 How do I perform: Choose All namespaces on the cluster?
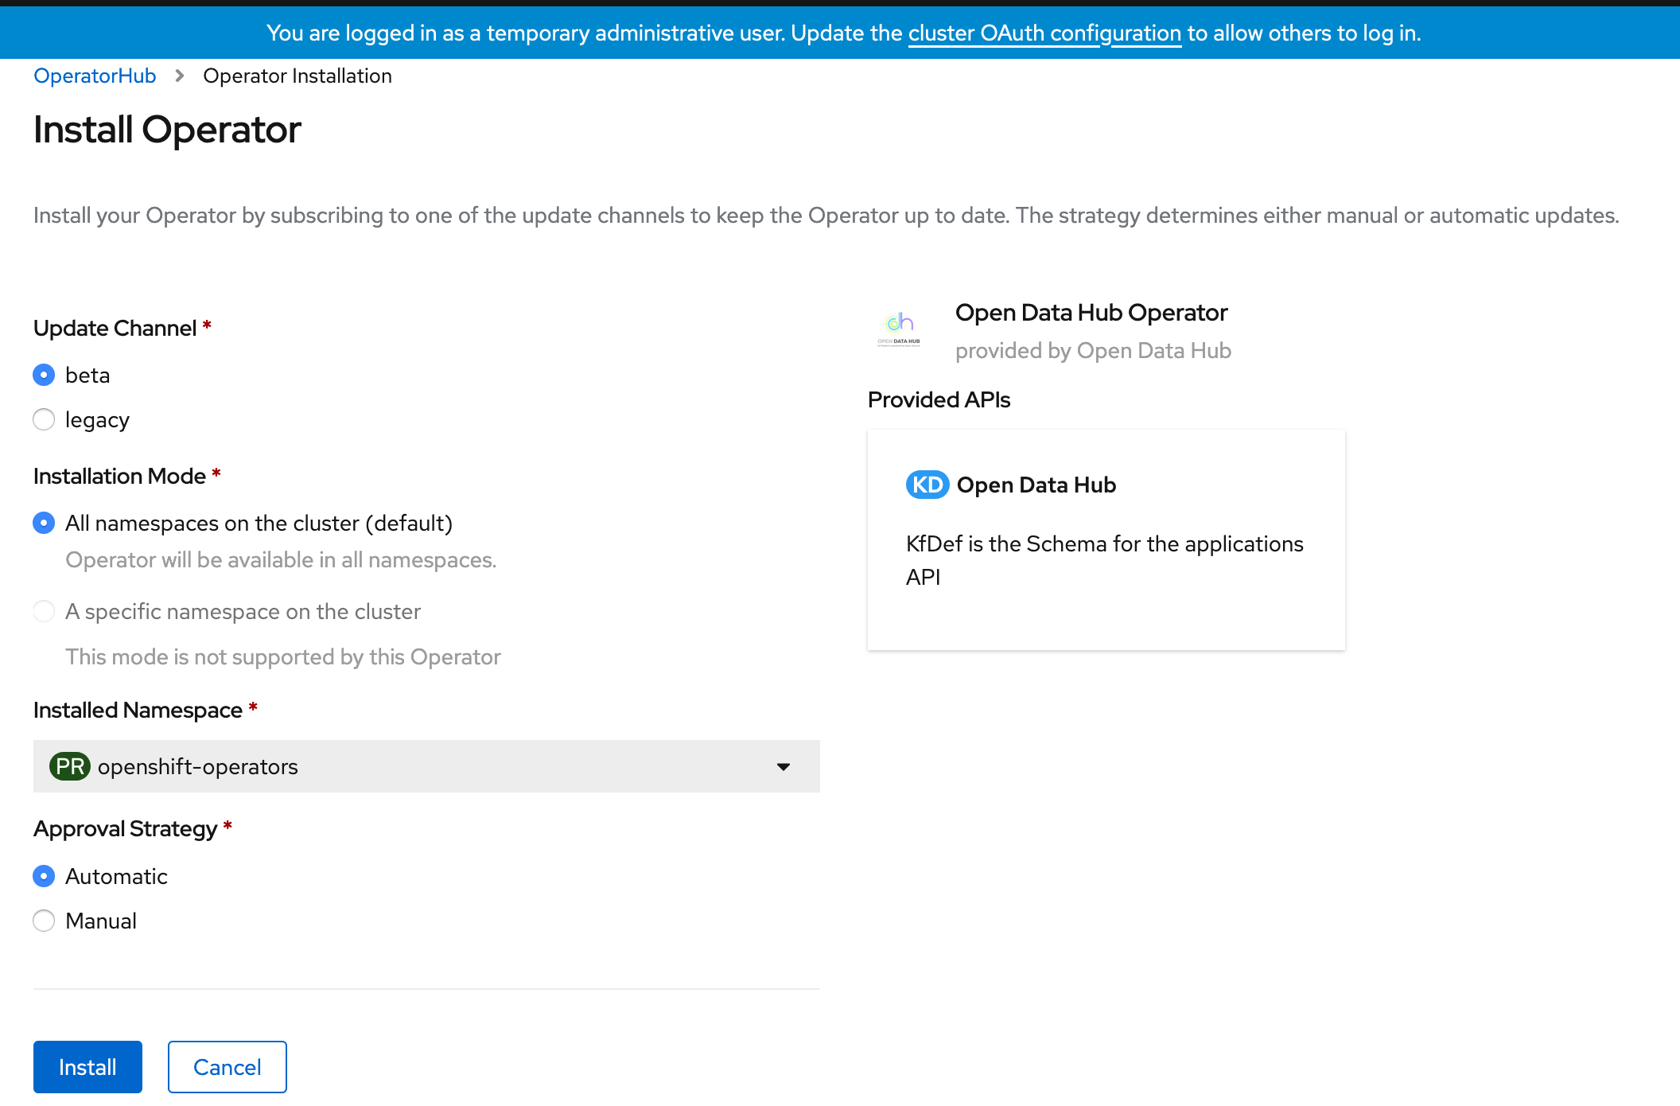45,523
